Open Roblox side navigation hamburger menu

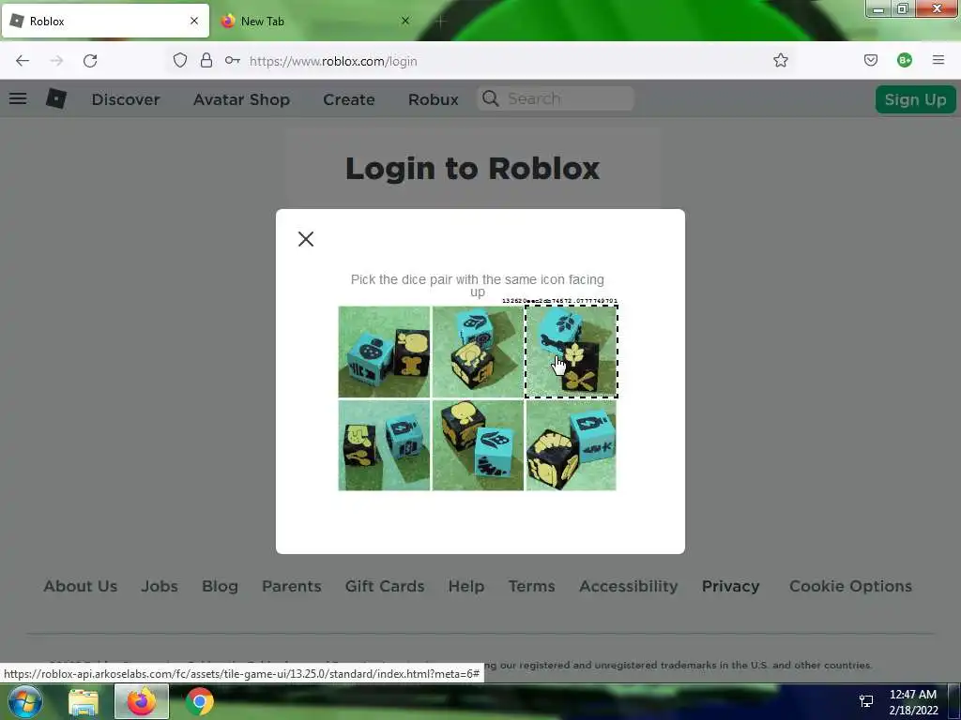tap(18, 98)
